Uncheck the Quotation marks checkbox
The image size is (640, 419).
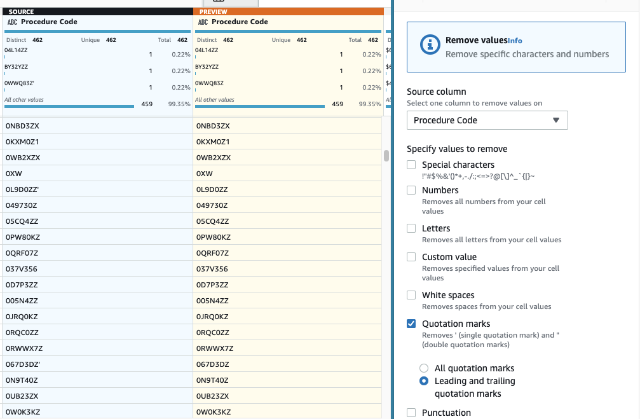tap(411, 324)
